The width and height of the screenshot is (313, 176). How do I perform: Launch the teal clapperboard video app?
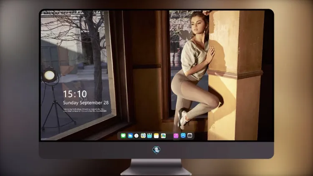tap(149, 136)
